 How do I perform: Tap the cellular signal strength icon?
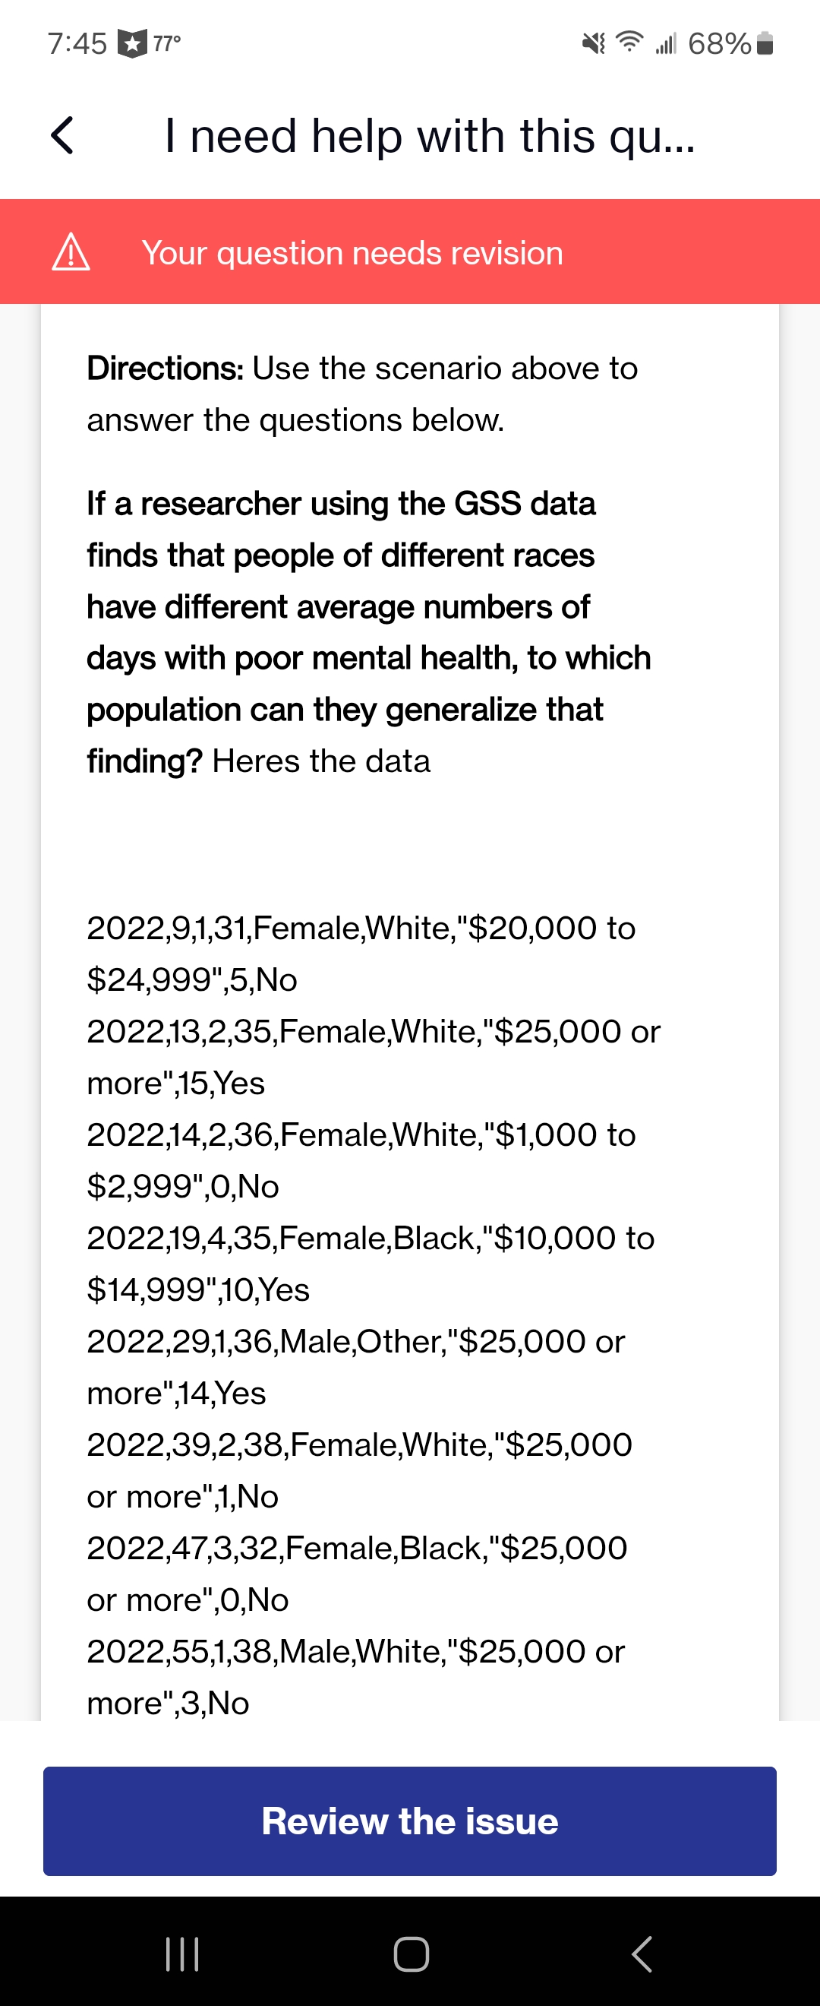click(x=666, y=43)
